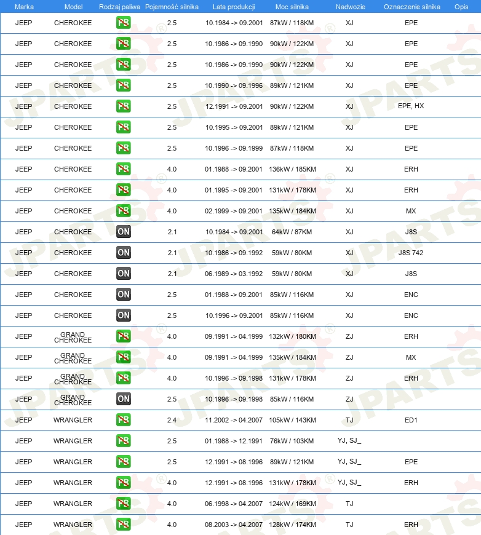Click petrol icon in Wrangler 124kW / 169KM row
This screenshot has width=481, height=535.
point(123,503)
